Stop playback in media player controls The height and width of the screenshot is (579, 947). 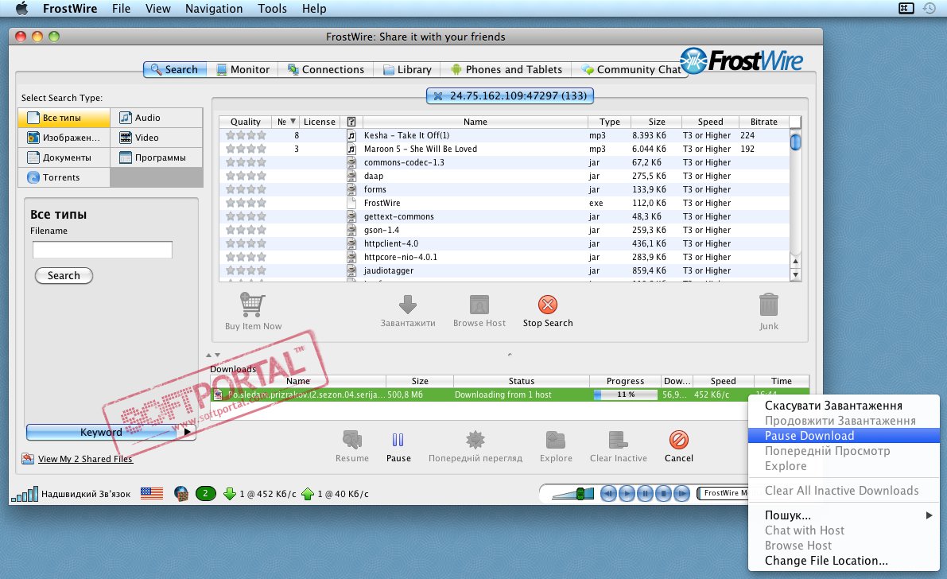(x=663, y=494)
